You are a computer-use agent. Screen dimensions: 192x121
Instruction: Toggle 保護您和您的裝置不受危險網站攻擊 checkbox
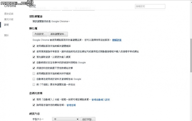tap(34, 68)
